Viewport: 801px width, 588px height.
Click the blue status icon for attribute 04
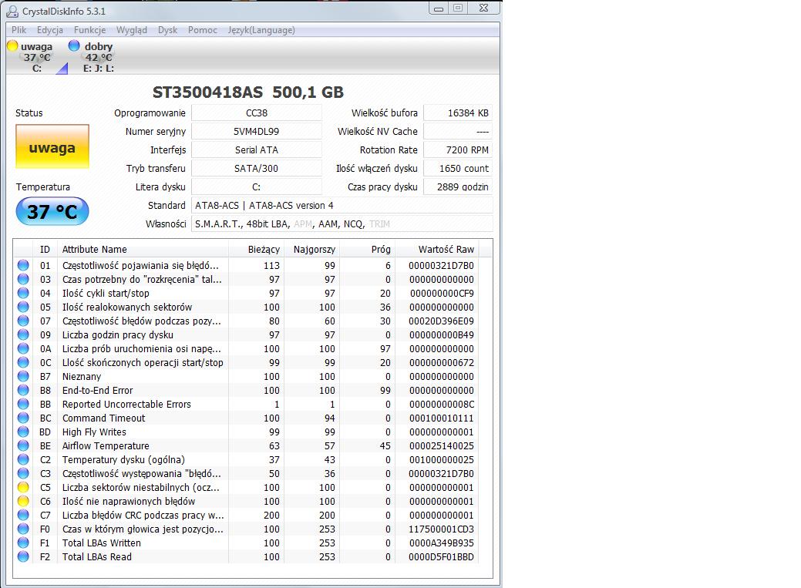click(x=23, y=293)
